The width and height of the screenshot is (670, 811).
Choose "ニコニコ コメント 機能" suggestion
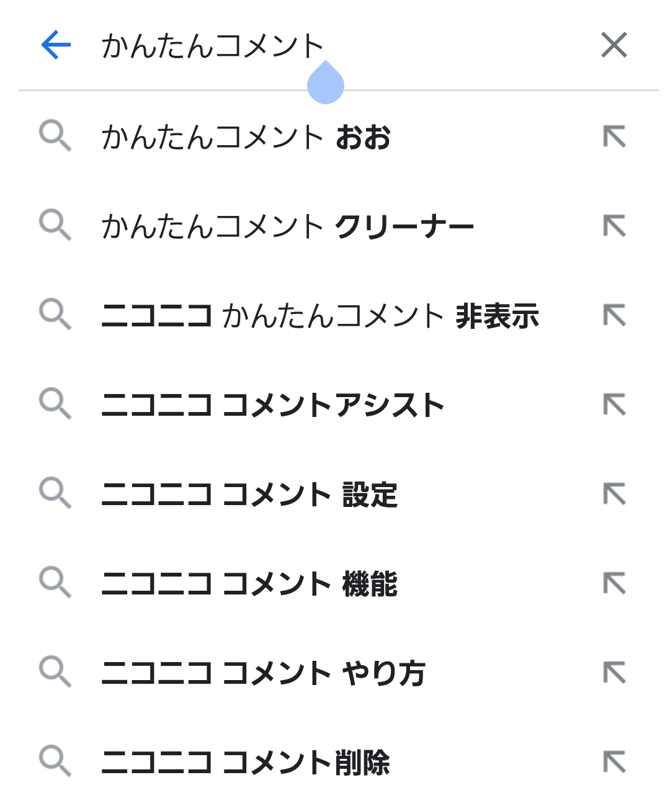249,584
